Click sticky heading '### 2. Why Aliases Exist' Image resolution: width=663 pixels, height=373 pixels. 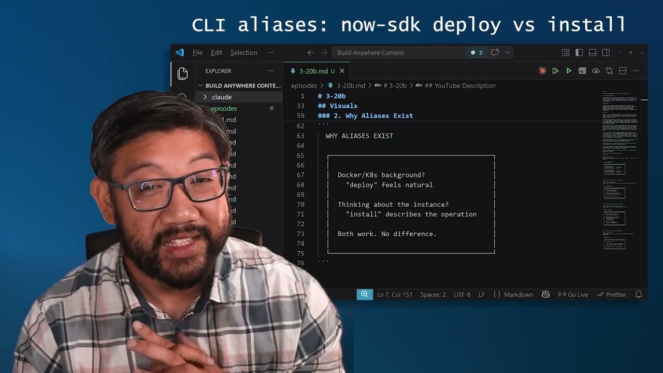click(x=365, y=116)
